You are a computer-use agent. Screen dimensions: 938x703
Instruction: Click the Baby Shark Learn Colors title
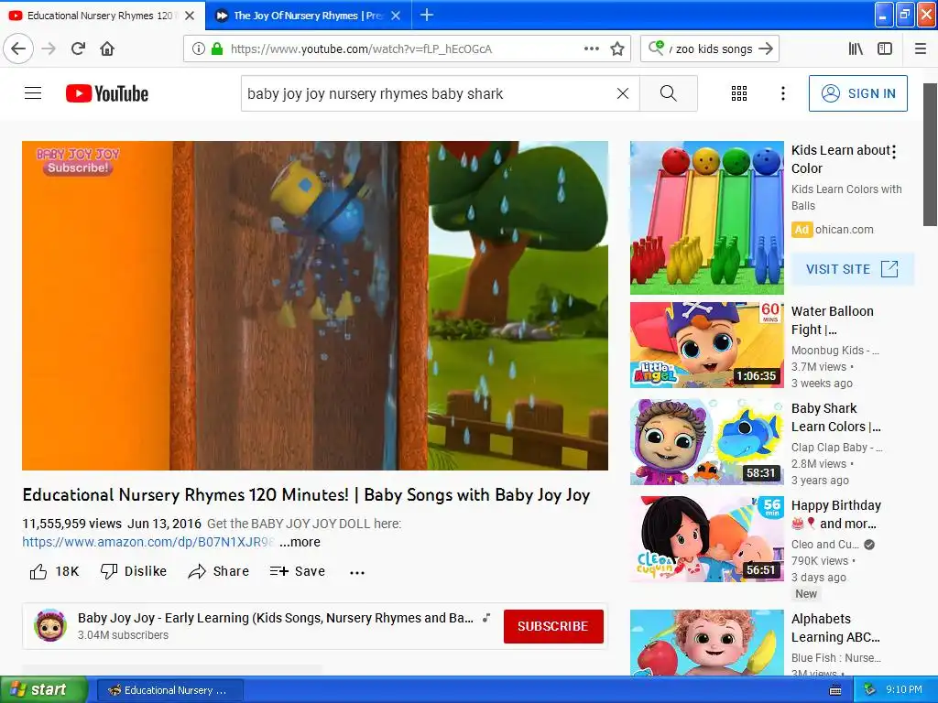(835, 417)
